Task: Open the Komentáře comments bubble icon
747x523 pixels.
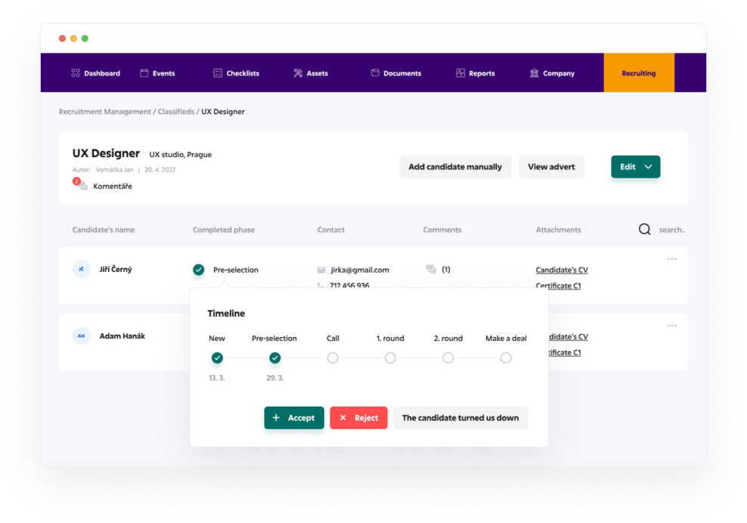Action: [x=83, y=187]
